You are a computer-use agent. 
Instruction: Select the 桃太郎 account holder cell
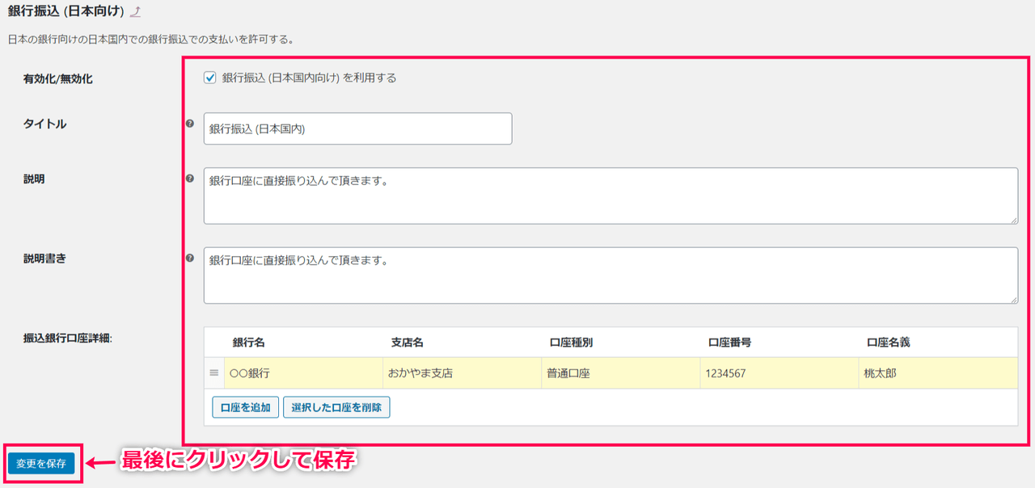(938, 373)
